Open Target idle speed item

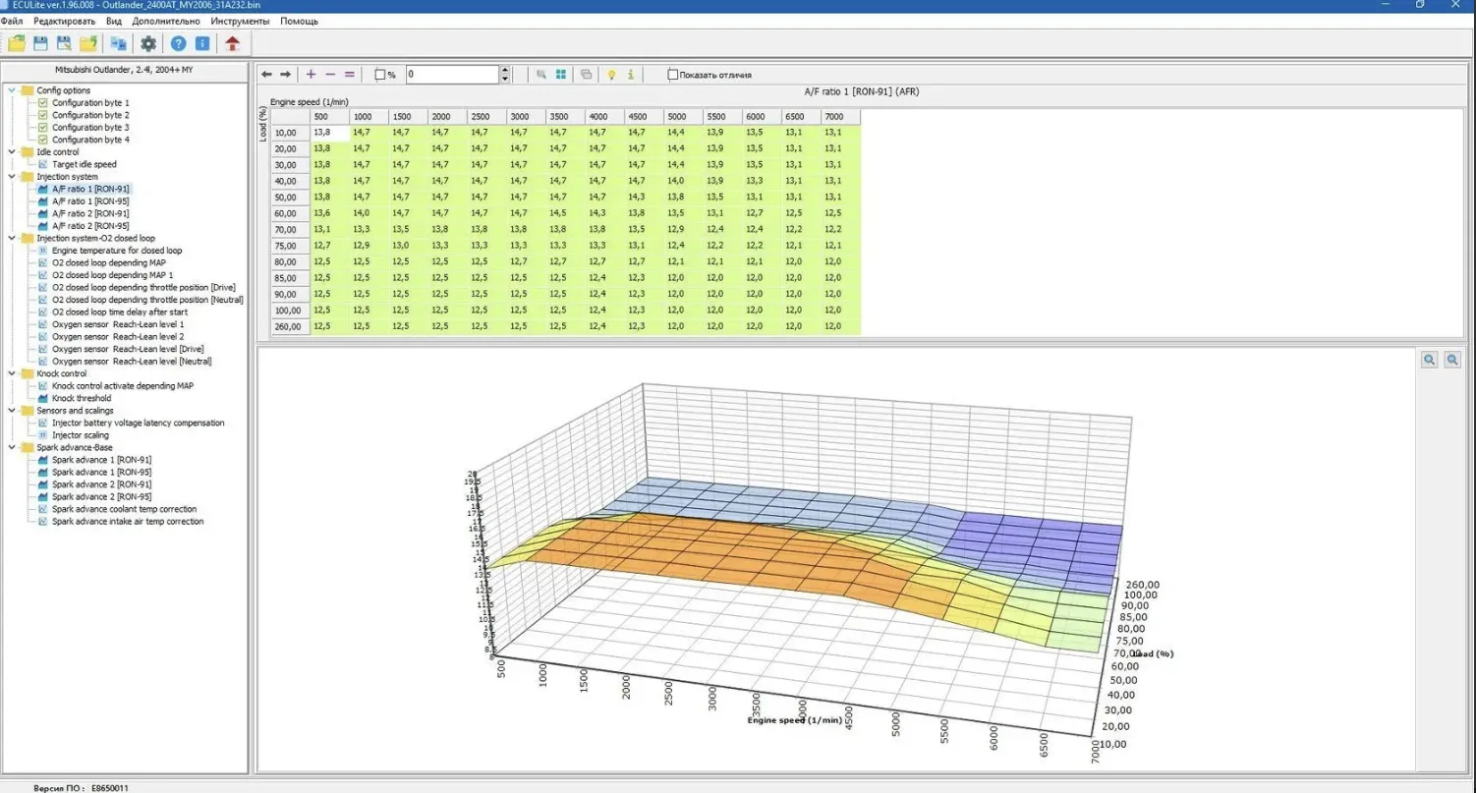point(85,164)
